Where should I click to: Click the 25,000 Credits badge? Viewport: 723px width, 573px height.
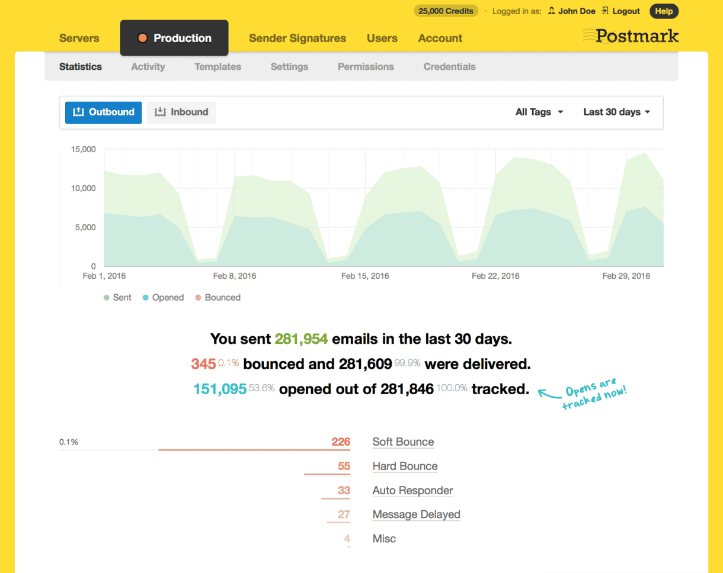click(x=446, y=11)
